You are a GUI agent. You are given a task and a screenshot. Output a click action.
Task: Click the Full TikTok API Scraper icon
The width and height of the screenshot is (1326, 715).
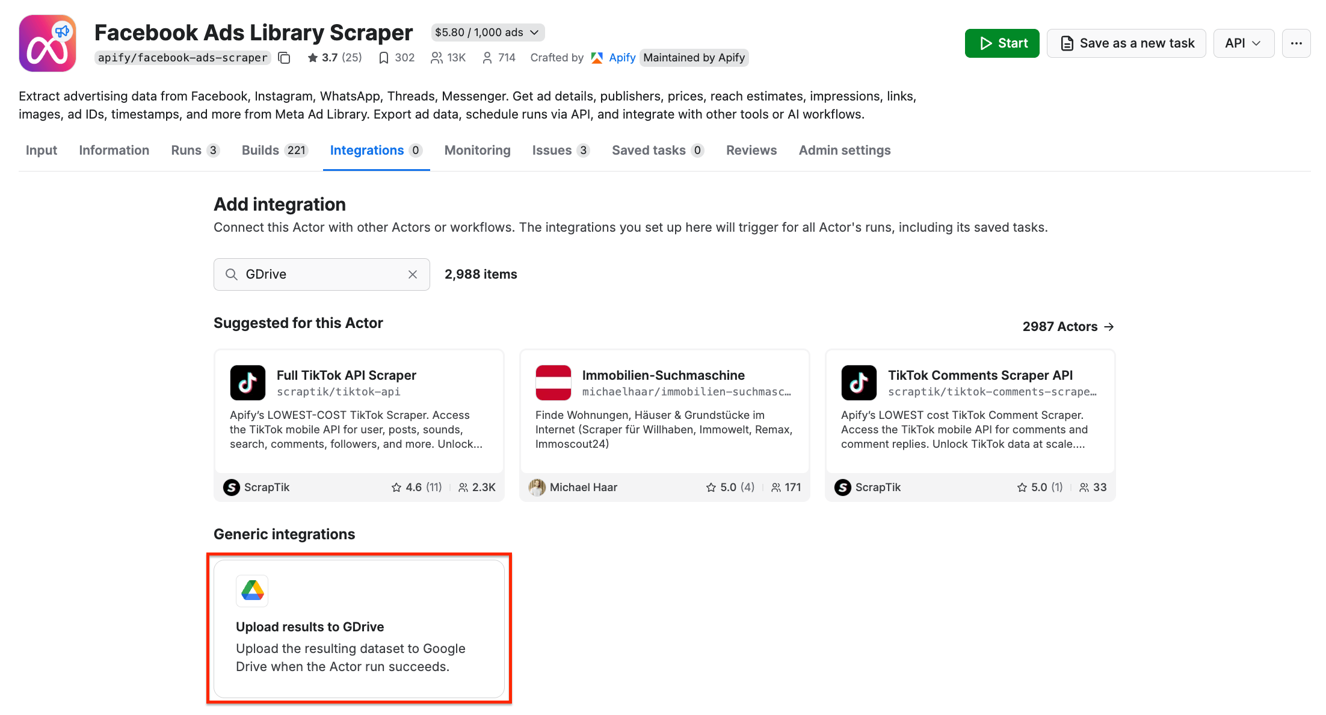(247, 383)
